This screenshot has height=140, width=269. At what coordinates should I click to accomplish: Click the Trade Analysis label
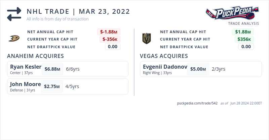243,23
